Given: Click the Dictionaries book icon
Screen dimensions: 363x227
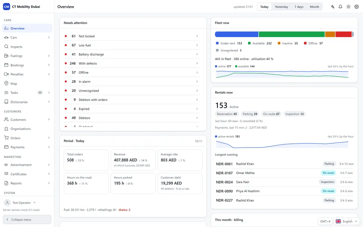Looking at the screenshot, I should 6,102.
